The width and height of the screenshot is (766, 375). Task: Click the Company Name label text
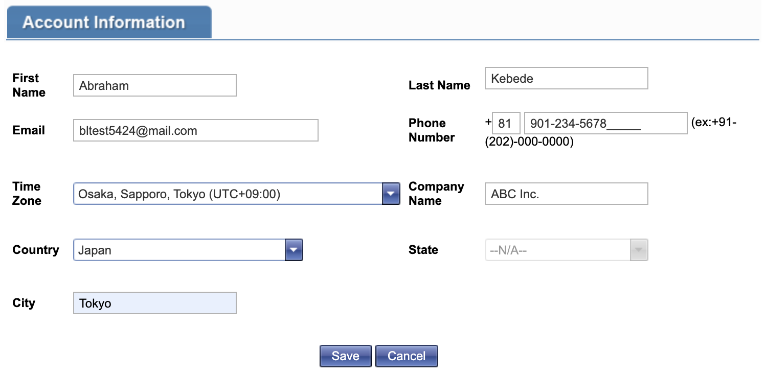tap(436, 194)
